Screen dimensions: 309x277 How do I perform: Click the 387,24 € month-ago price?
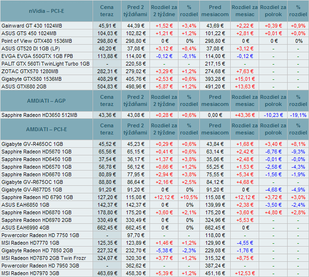click(215, 266)
